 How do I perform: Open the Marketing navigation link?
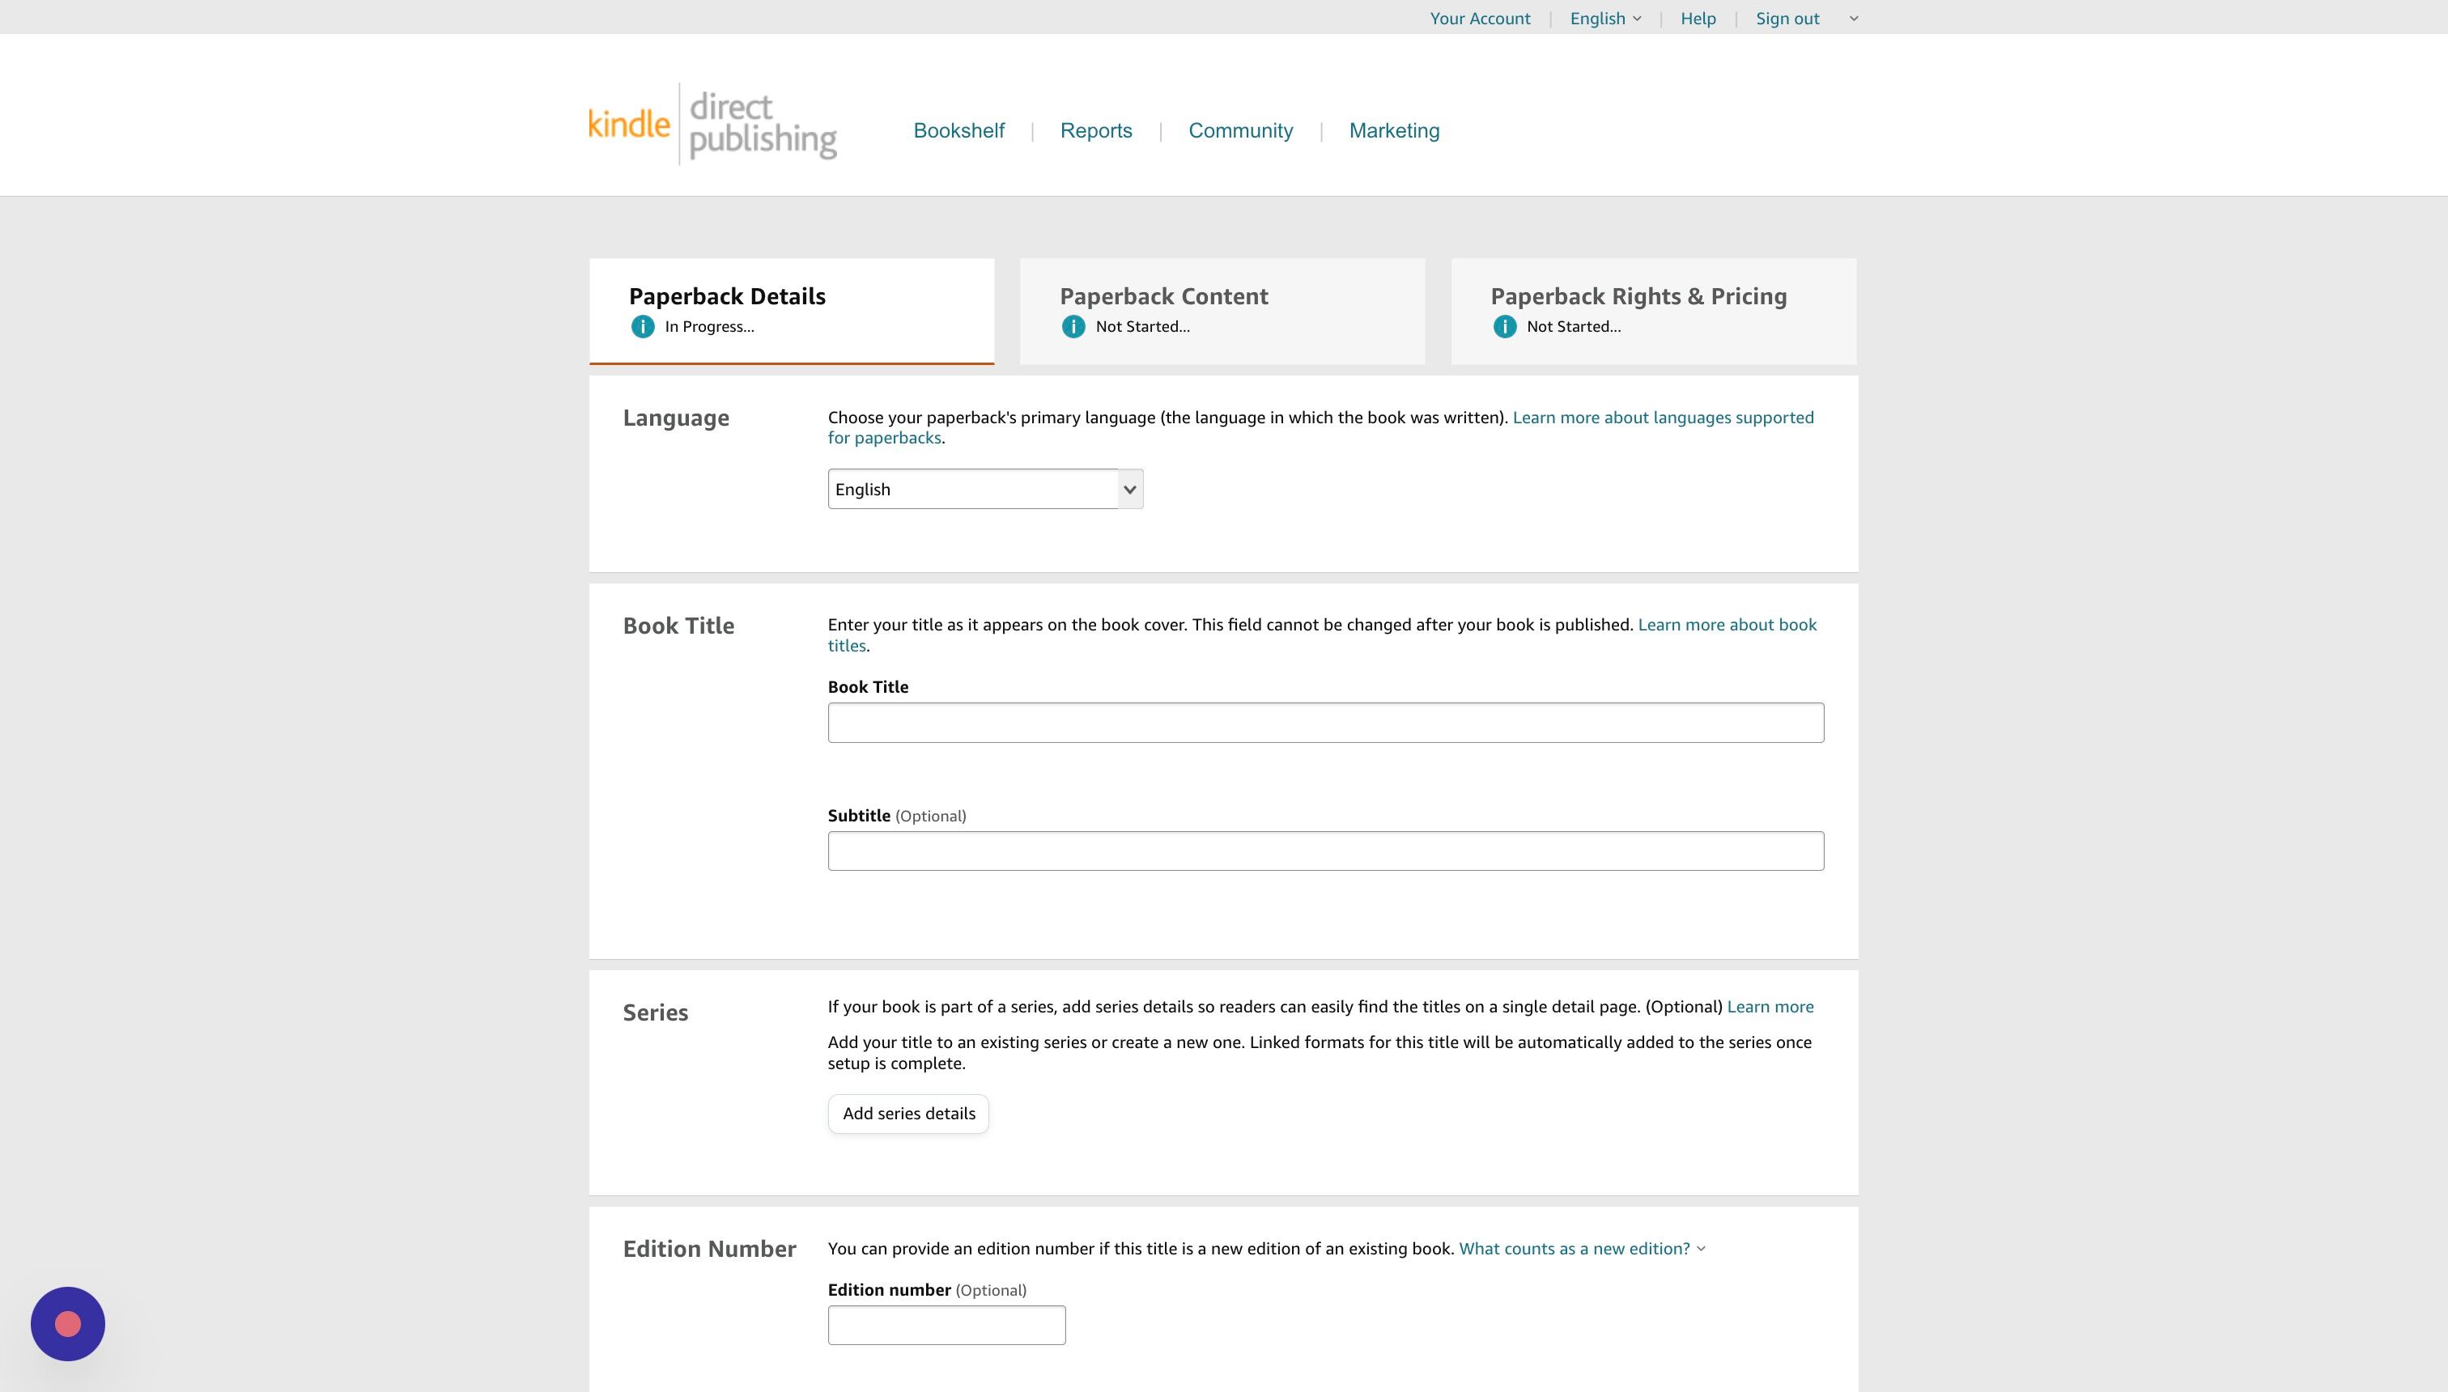click(x=1393, y=131)
